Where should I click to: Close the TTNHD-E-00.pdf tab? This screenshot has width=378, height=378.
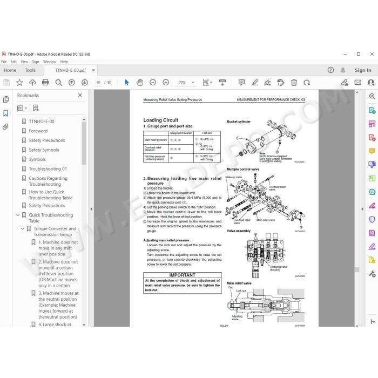93,70
